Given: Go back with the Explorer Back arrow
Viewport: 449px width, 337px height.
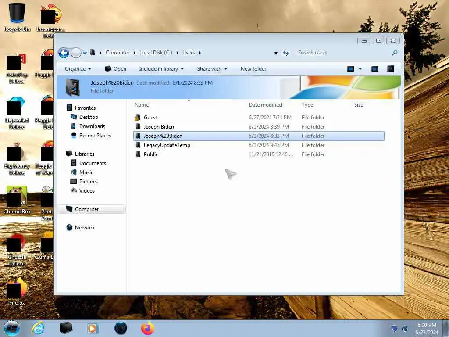Looking at the screenshot, I should point(64,53).
